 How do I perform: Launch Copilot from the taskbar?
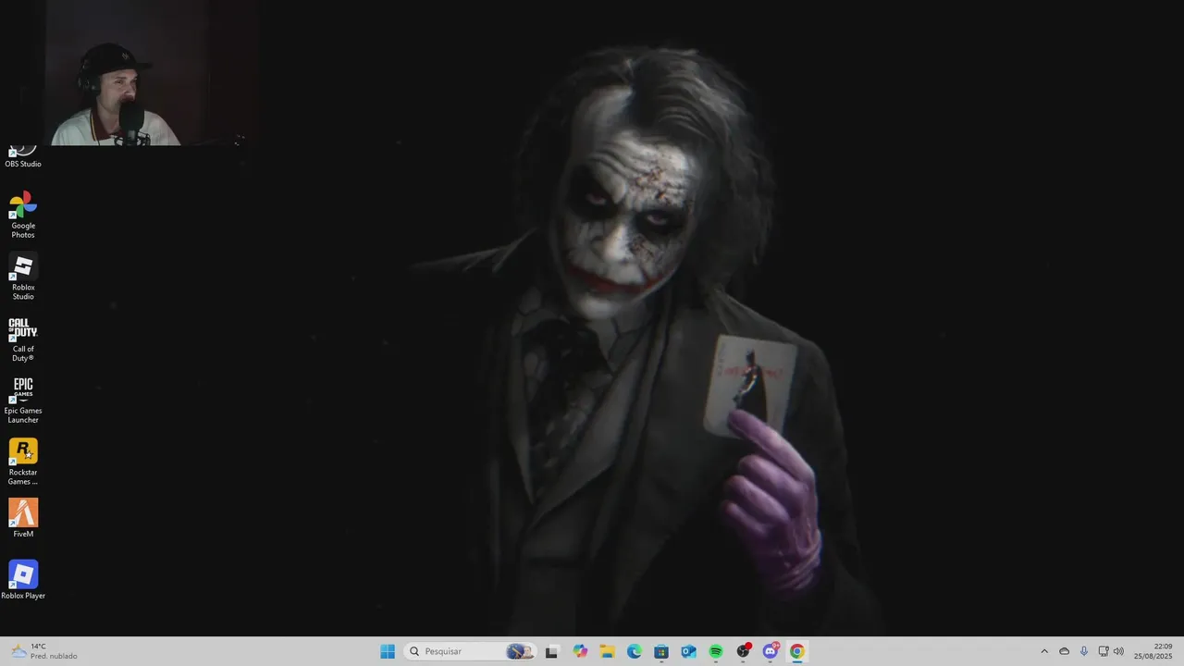click(x=580, y=651)
